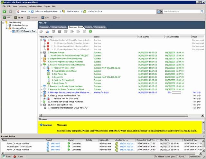
Task: Click the 0% progress bar of step 8
Action: click(176, 93)
